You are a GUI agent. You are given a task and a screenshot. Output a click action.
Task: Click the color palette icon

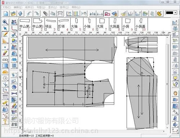(x=160, y=13)
